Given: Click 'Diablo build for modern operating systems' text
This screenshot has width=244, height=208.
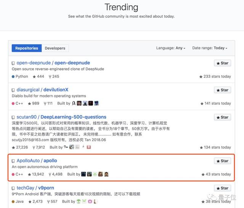Looking at the screenshot, I should (49, 96).
